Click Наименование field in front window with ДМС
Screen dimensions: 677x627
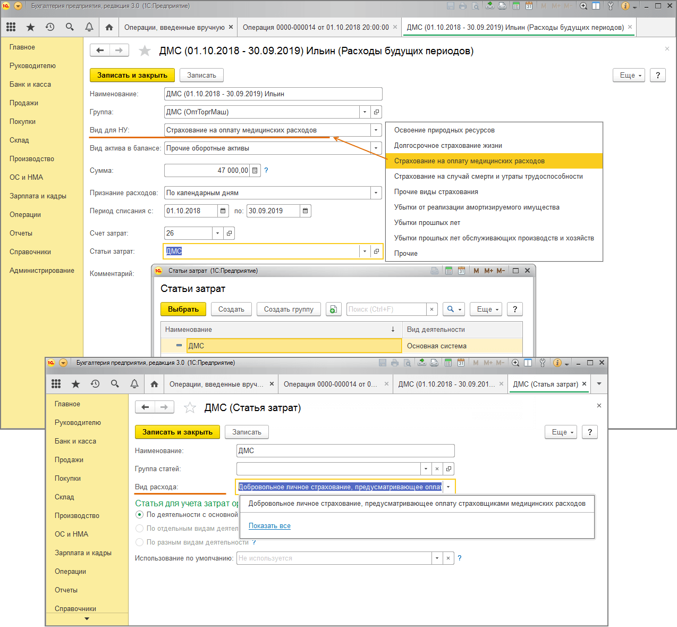click(x=345, y=451)
